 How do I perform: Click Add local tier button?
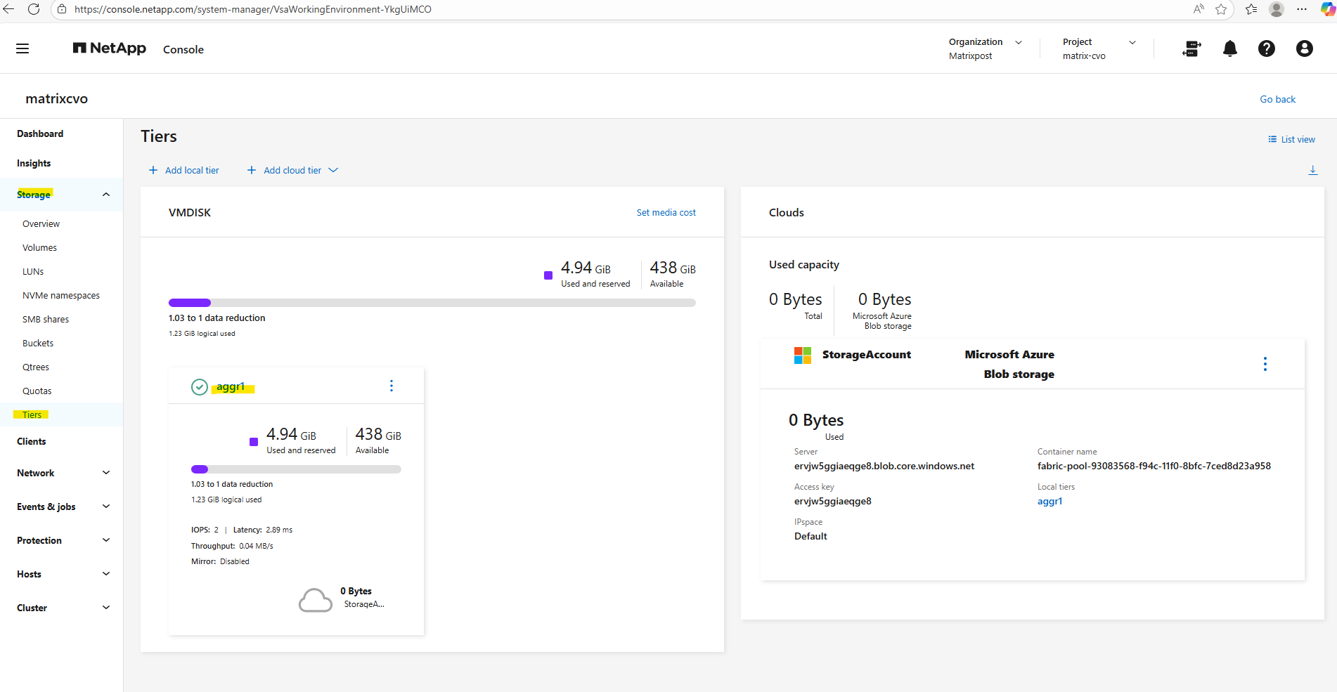[x=184, y=170]
